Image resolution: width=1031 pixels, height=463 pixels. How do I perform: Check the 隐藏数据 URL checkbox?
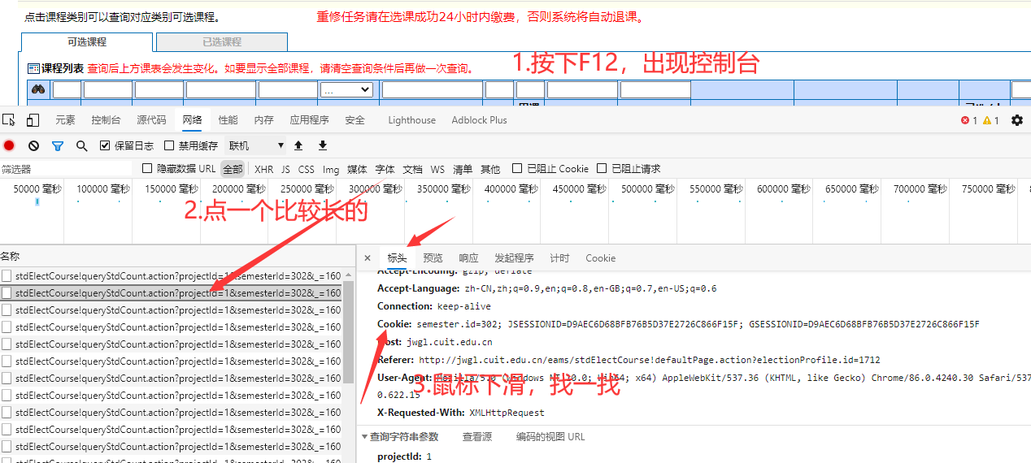tap(147, 168)
